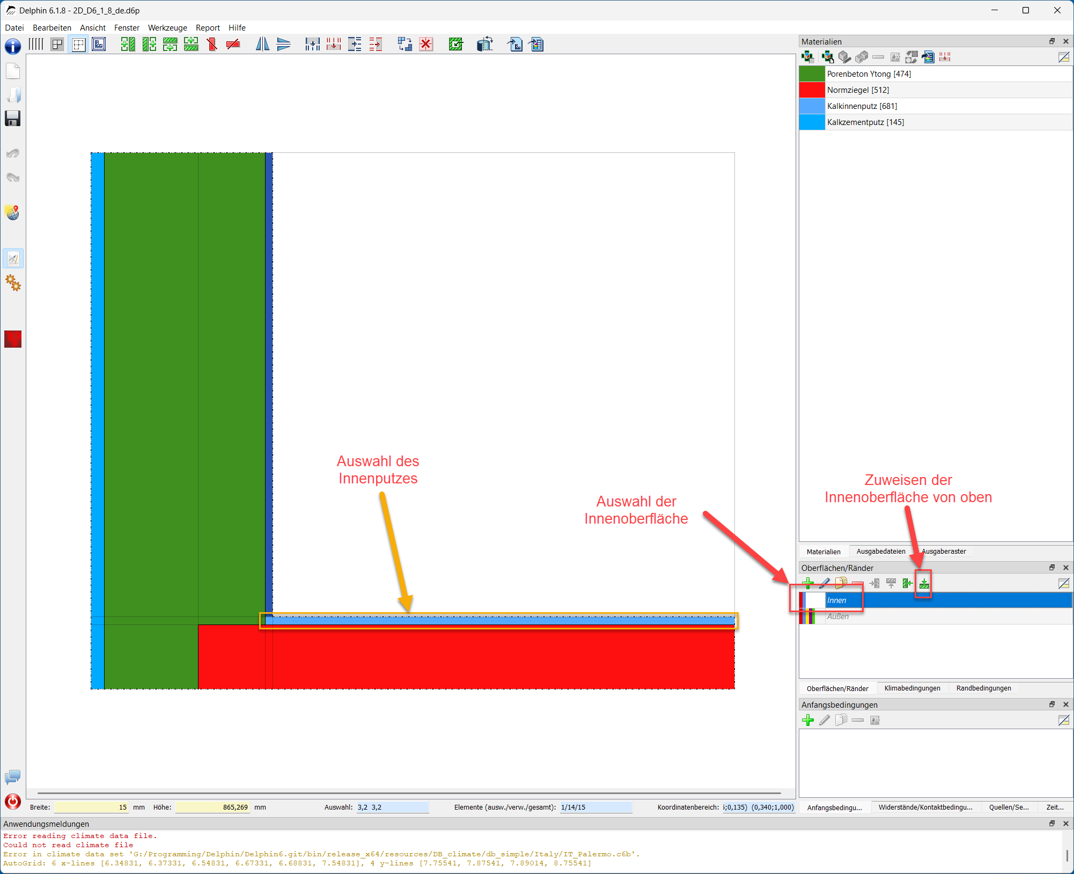Open the Widerstände/Kontaktbedingungen tab
Image resolution: width=1074 pixels, height=874 pixels.
[925, 807]
